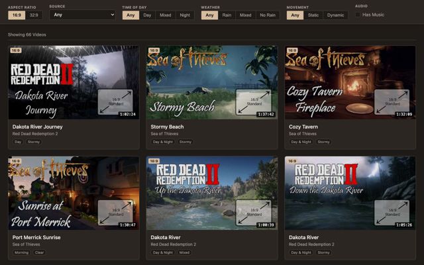
Task: Click the Mixed tag on the Dakota River card
Action: coord(184,252)
